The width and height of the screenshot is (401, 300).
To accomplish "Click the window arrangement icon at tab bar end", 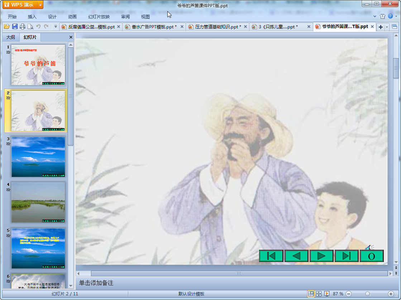I will 394,27.
